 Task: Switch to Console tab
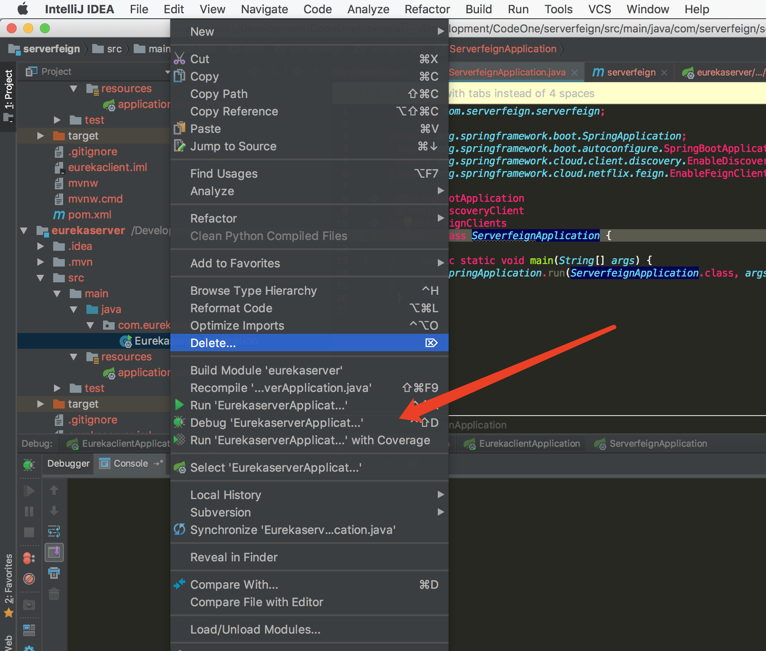(x=130, y=463)
